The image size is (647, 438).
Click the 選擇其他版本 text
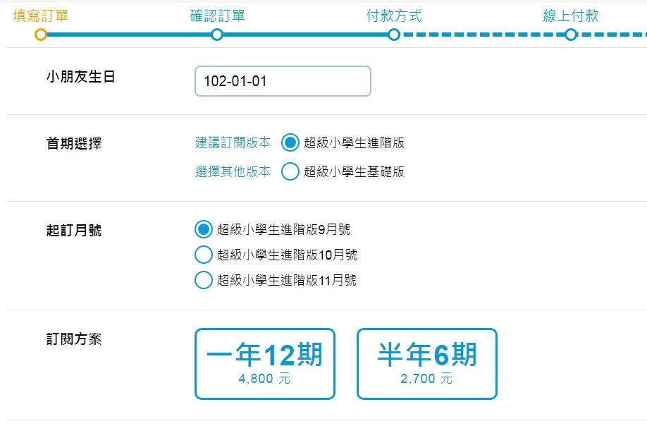point(233,171)
